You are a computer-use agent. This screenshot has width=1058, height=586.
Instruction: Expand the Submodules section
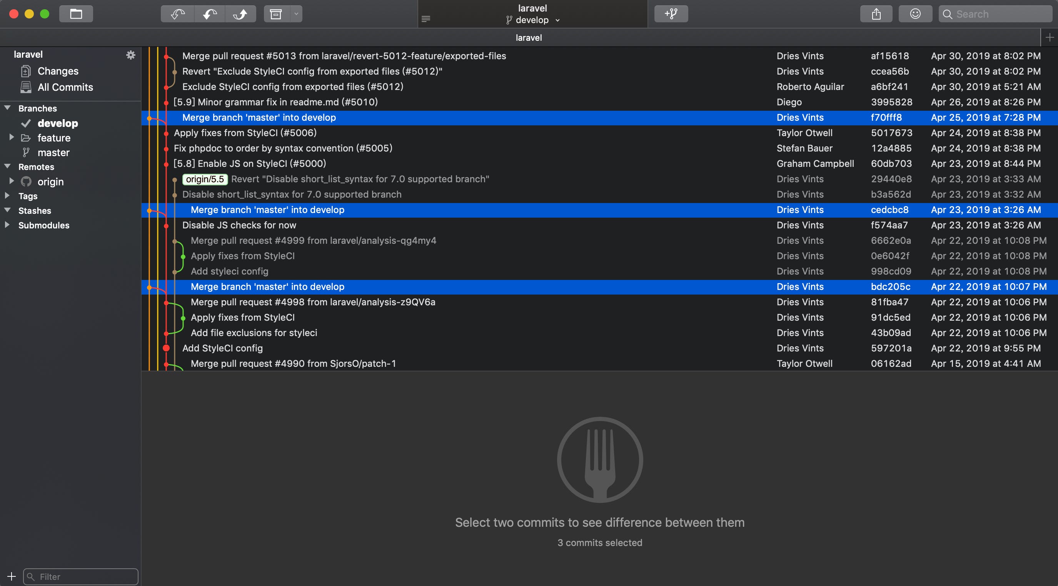point(7,225)
